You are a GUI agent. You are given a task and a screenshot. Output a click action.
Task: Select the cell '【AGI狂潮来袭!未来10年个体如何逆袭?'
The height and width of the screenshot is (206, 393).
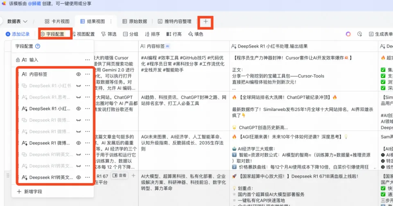tap(304, 150)
